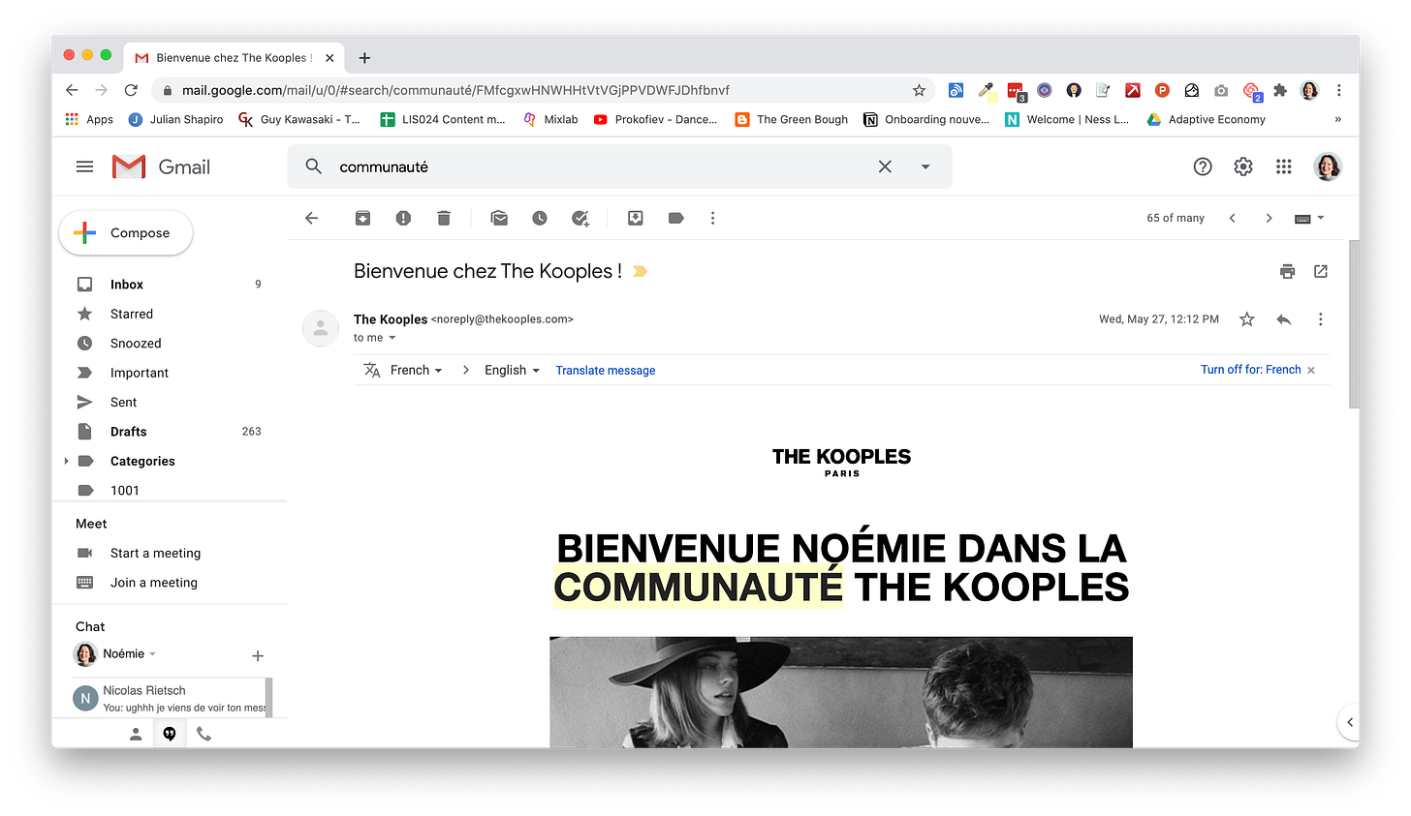This screenshot has height=816, width=1411.
Task: Expand recipient details next to 'to me'
Action: point(392,338)
